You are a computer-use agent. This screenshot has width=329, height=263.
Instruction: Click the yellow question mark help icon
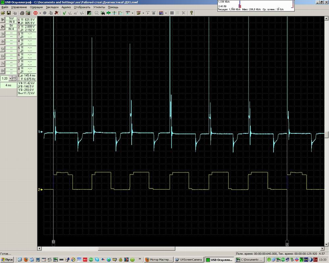click(x=191, y=13)
